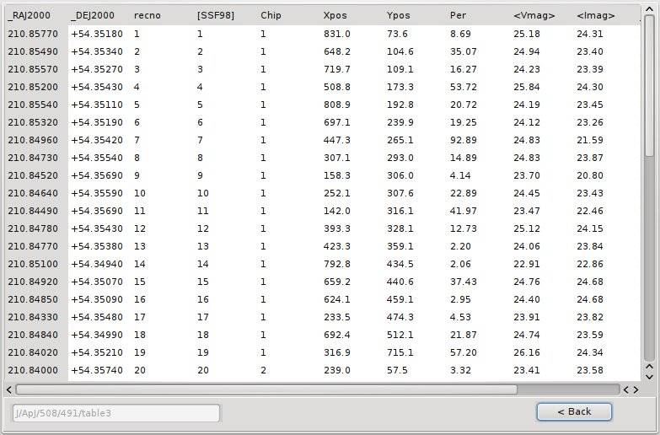Click the Imag value 21.59

tap(590, 140)
